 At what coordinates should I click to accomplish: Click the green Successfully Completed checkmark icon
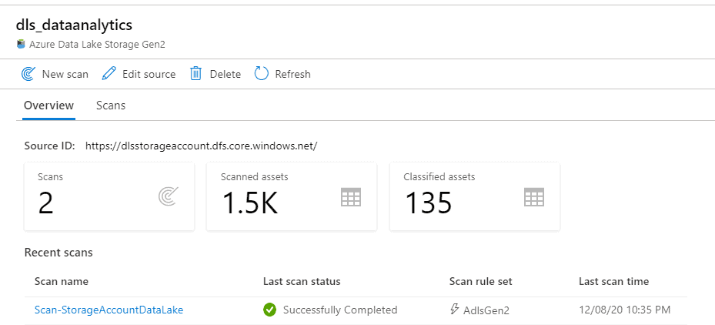269,310
